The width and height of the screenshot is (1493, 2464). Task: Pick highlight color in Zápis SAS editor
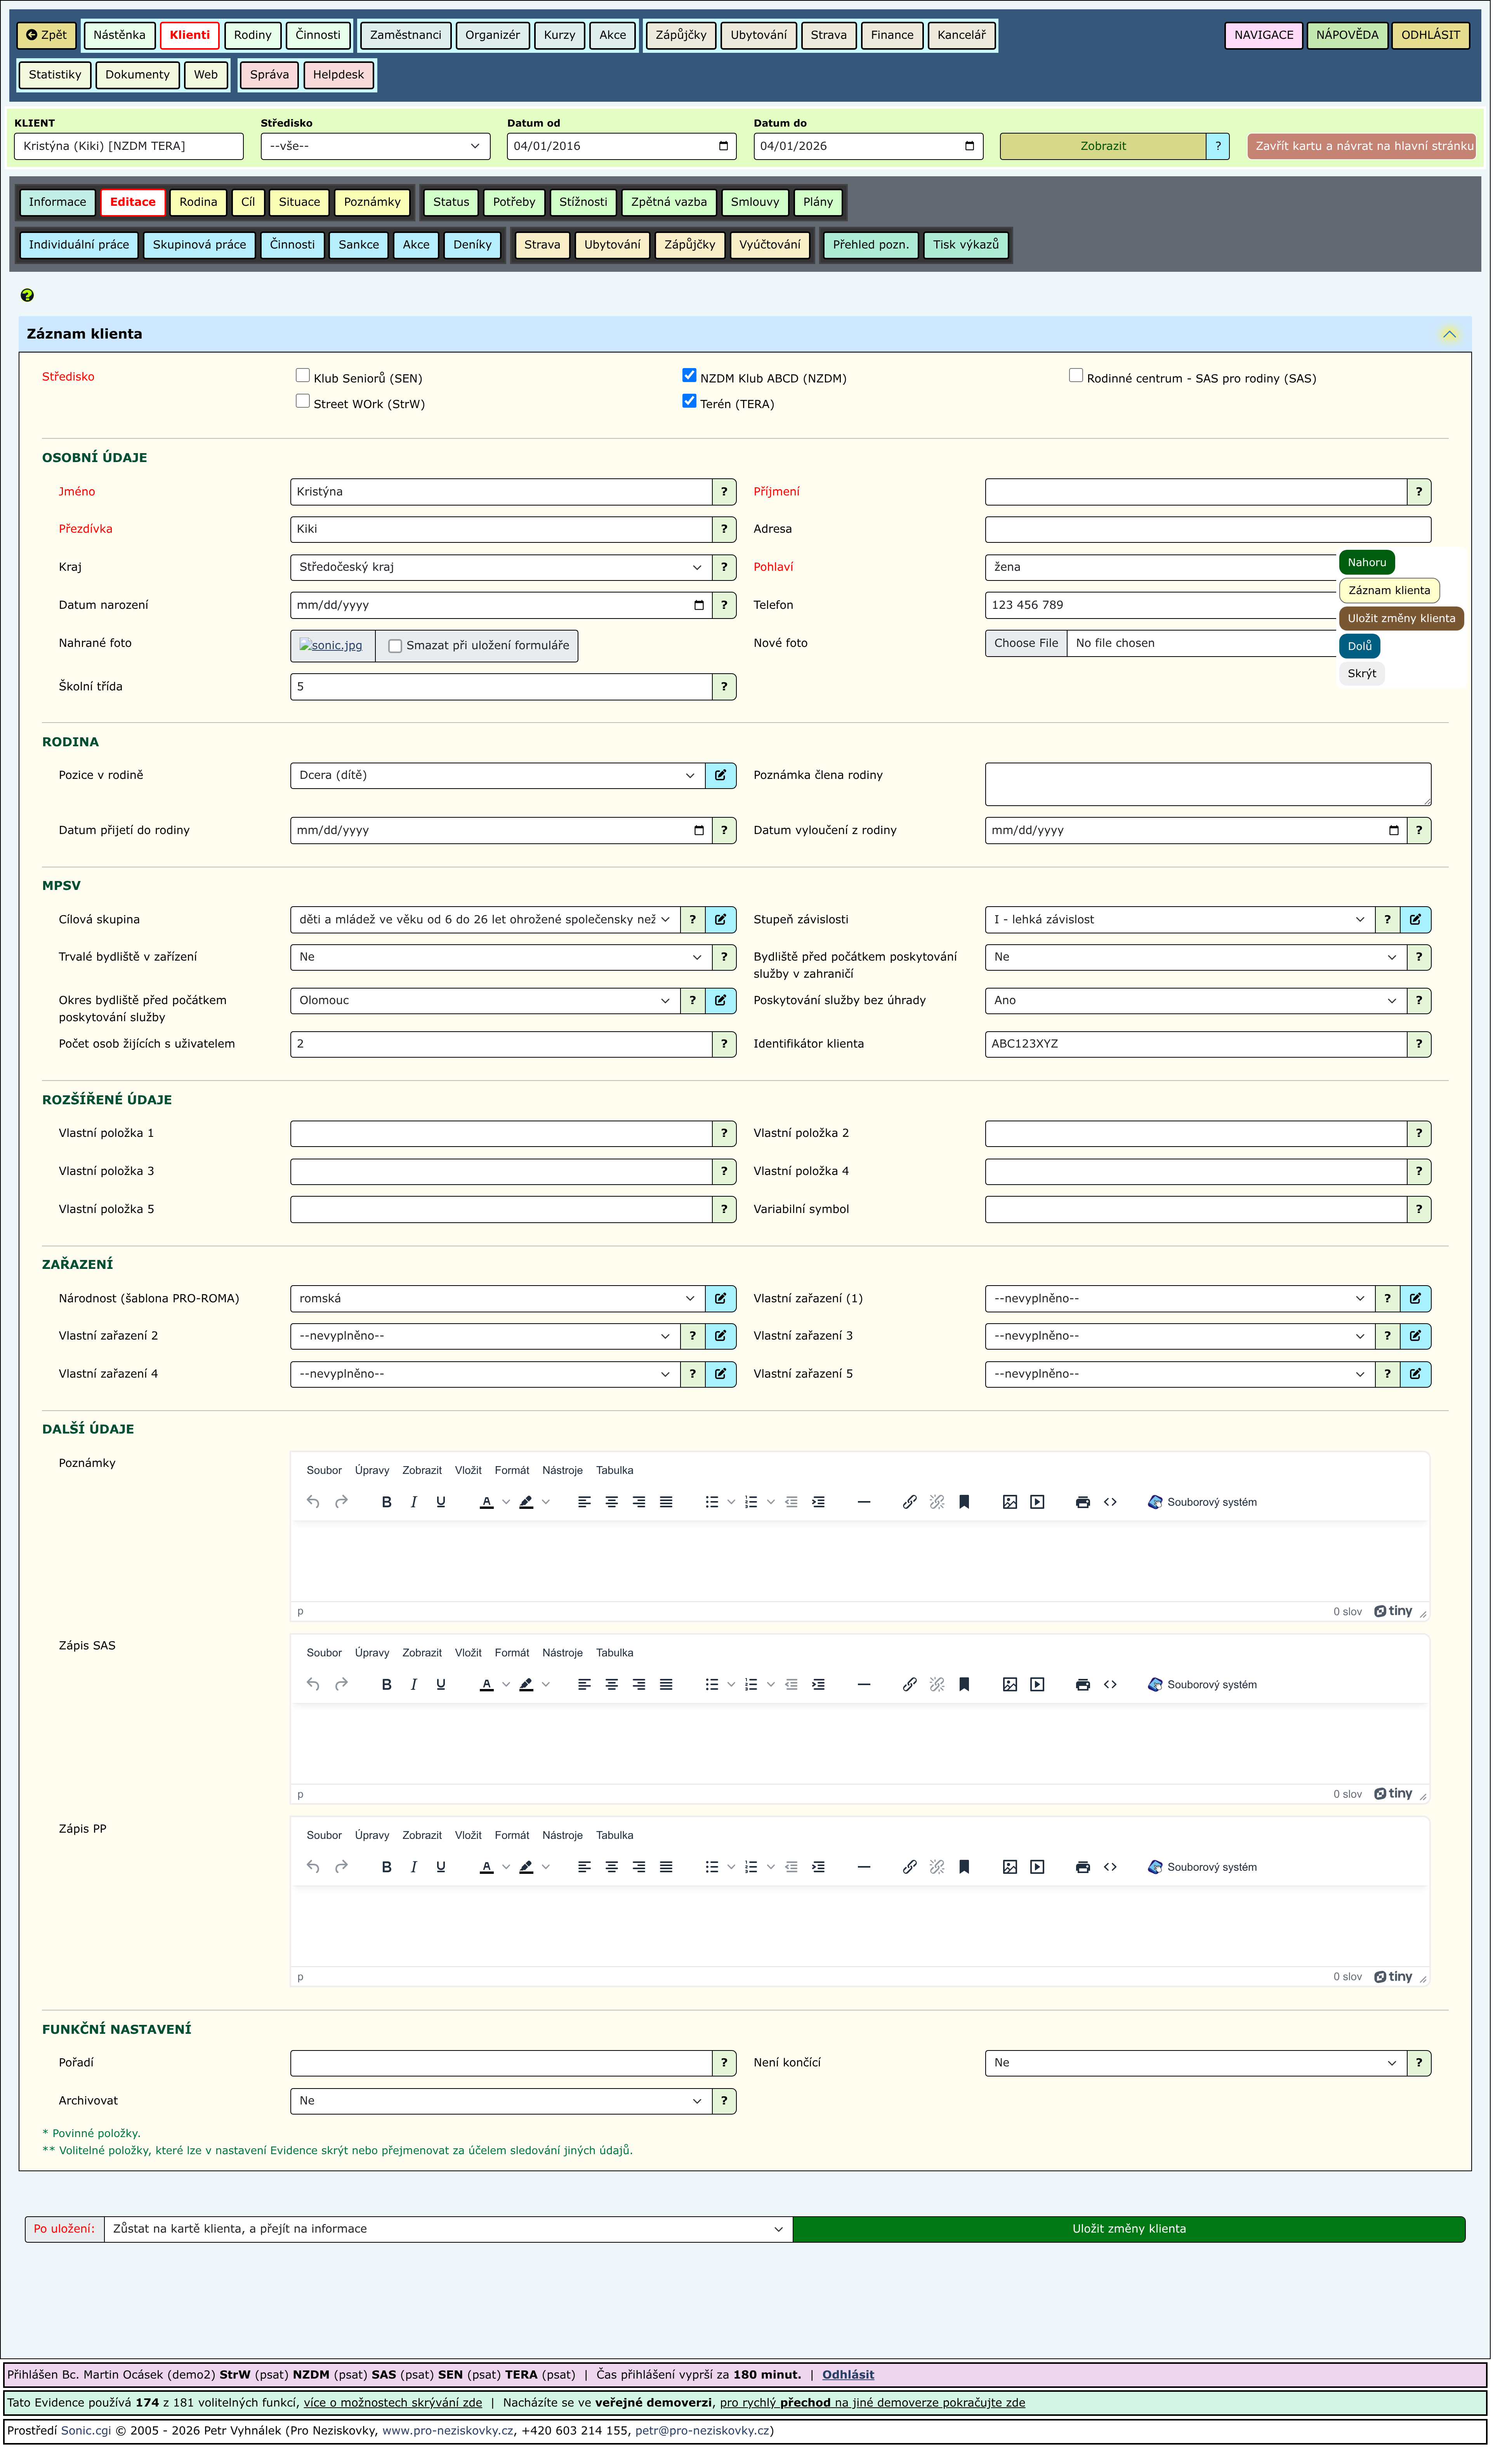[x=526, y=1685]
